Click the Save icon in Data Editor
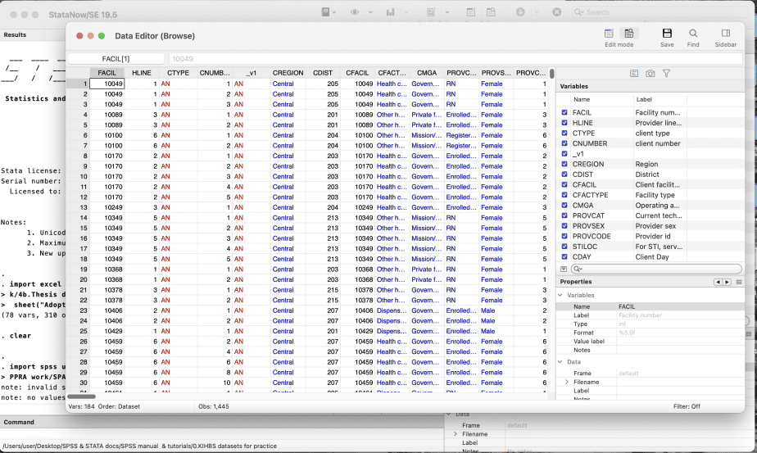The width and height of the screenshot is (757, 453). (667, 34)
